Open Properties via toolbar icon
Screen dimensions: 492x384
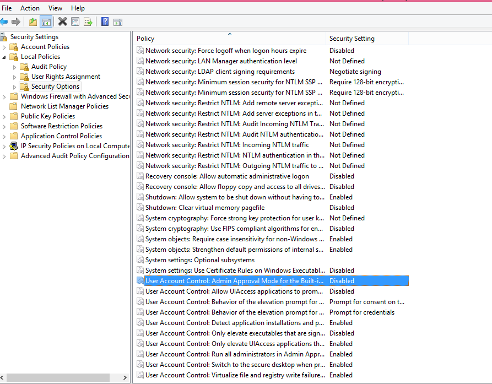(75, 22)
